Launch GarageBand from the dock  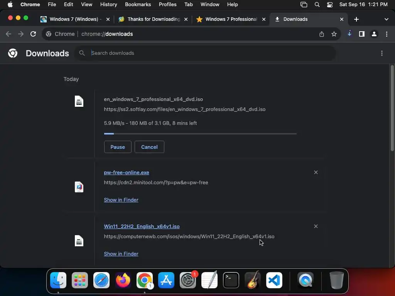253,280
